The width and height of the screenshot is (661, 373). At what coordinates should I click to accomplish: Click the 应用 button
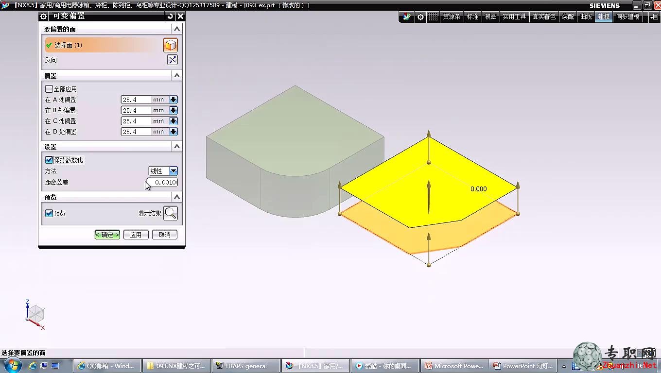[x=136, y=235]
